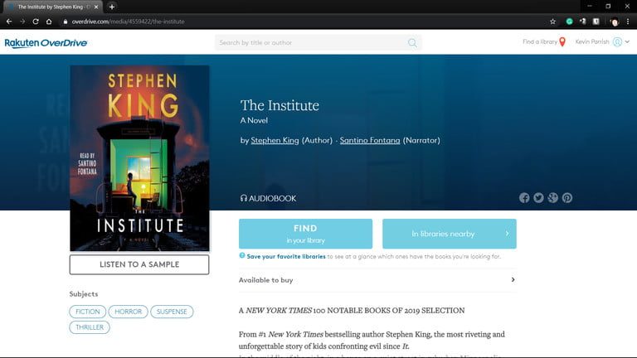Expand the Available to buy section
Viewport: 637px width, 358px height.
(x=377, y=280)
